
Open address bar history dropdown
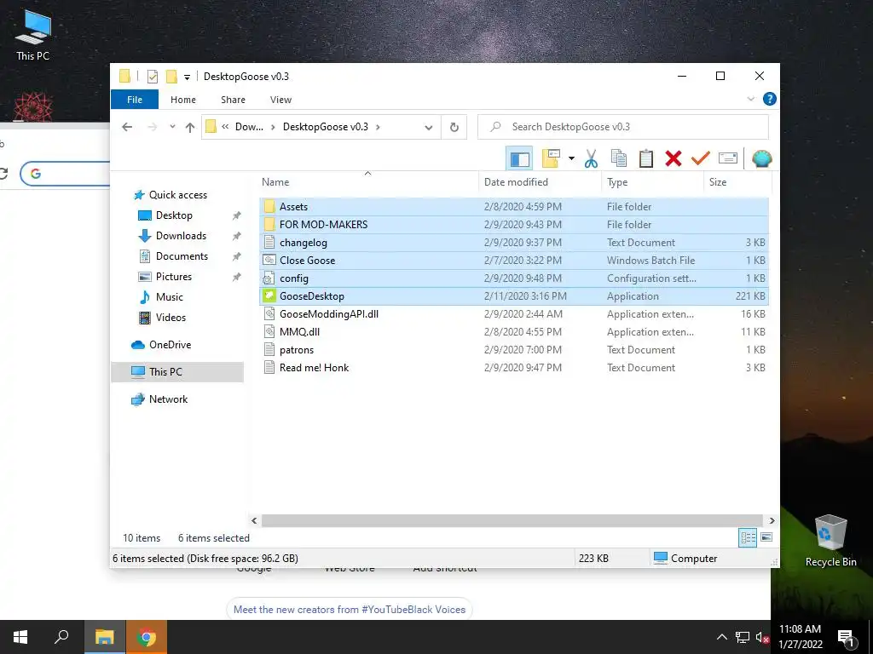point(428,128)
